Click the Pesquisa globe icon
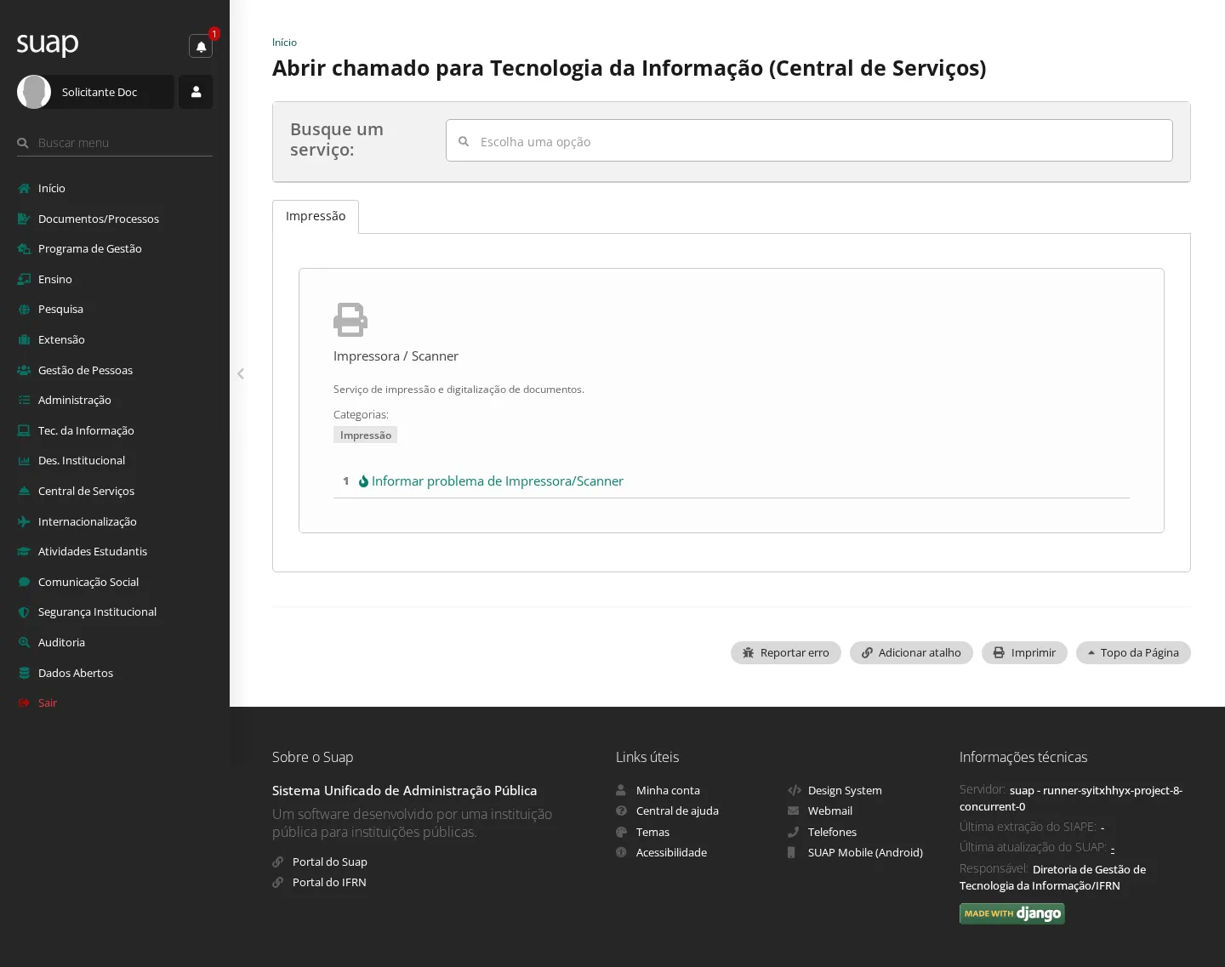Viewport: 1225px width, 967px height. [24, 310]
